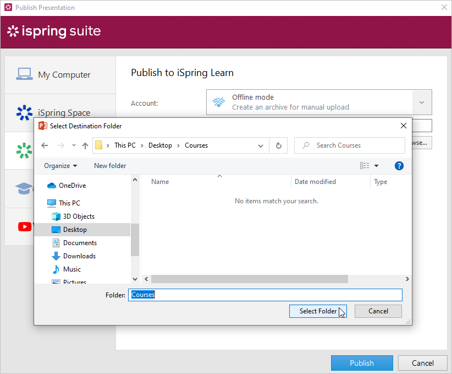Click the Search Courses field
The height and width of the screenshot is (374, 452).
(349, 145)
